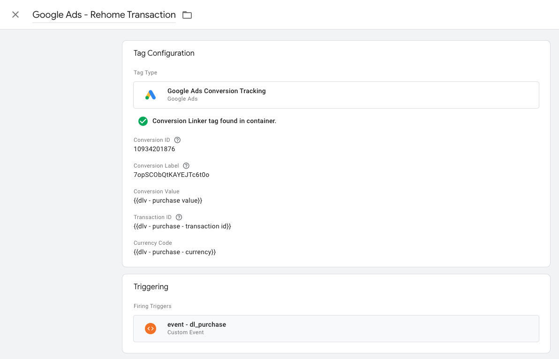Click the dlv - purchase - currency variable
Image resolution: width=559 pixels, height=359 pixels.
tap(174, 252)
